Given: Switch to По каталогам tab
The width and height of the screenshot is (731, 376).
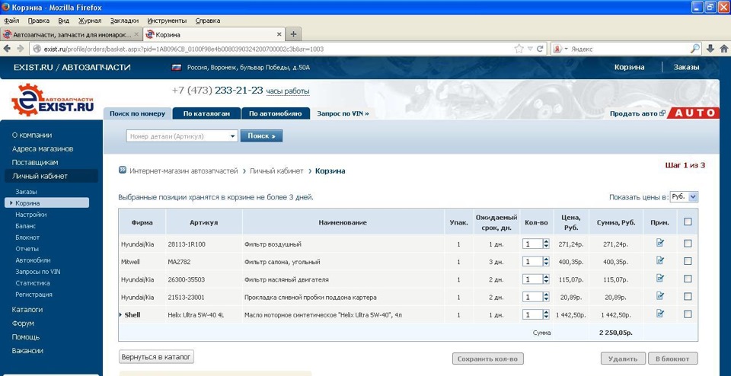Looking at the screenshot, I should click(206, 113).
